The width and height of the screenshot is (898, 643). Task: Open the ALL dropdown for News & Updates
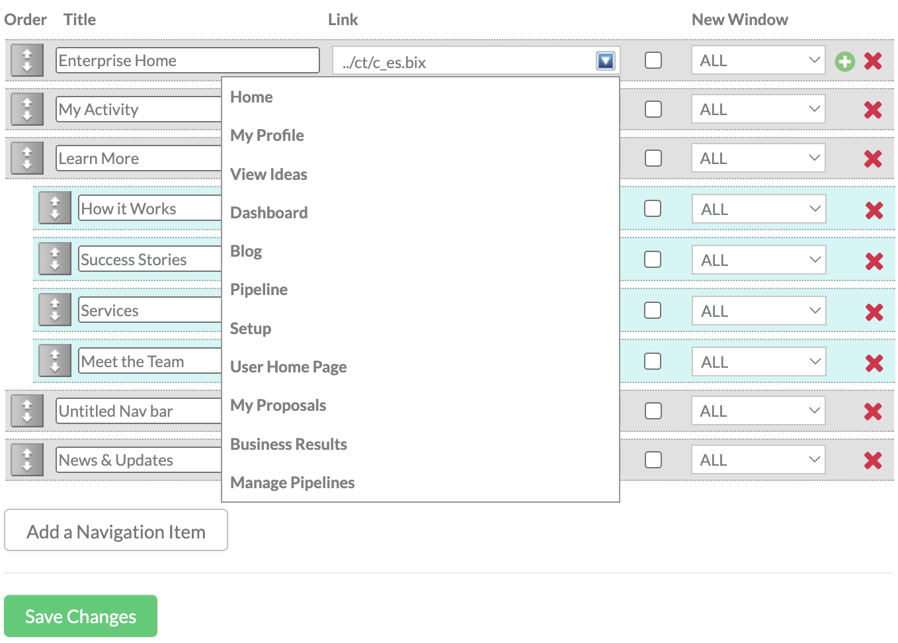pyautogui.click(x=758, y=460)
